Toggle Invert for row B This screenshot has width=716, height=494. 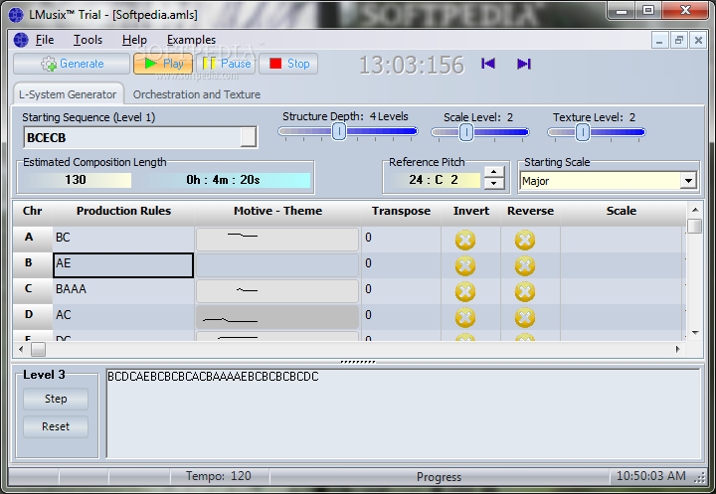point(465,265)
